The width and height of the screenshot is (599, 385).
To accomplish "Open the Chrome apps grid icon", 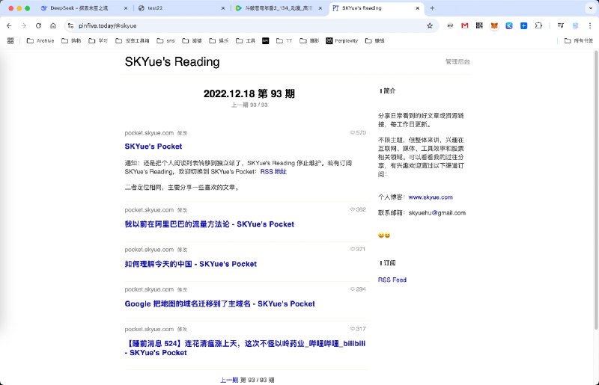I will point(10,40).
